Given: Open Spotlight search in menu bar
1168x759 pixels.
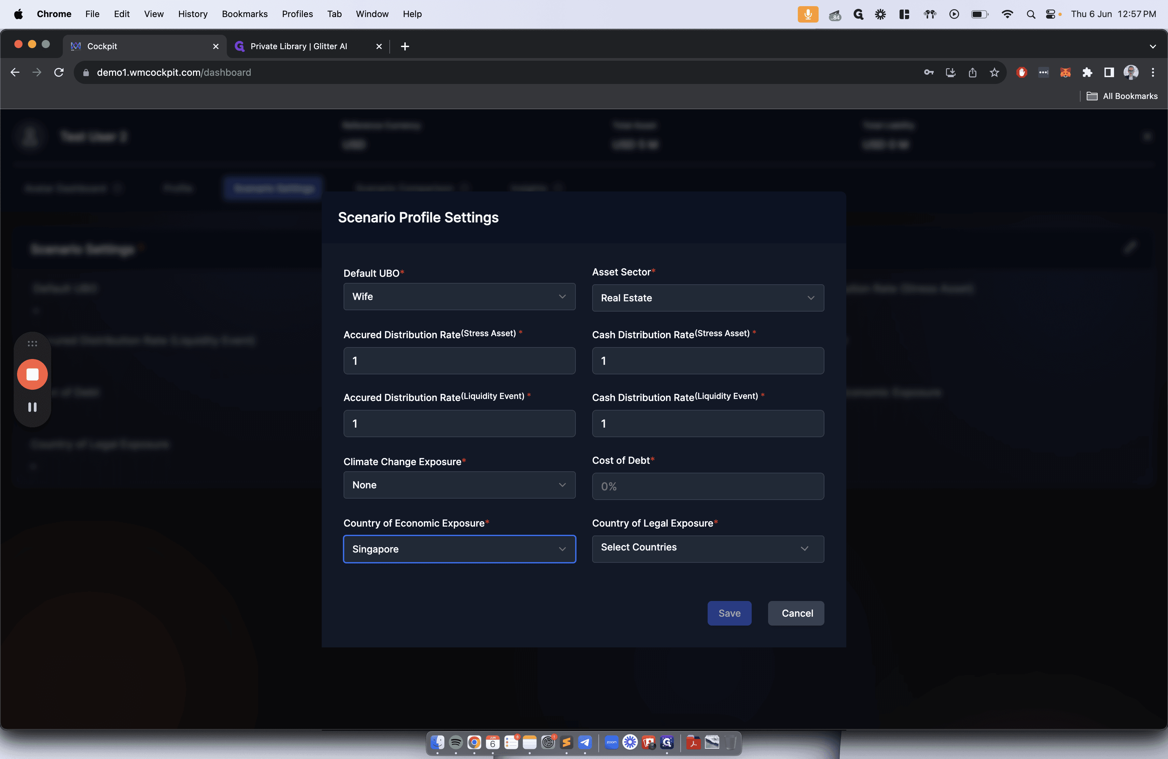Looking at the screenshot, I should coord(1031,14).
